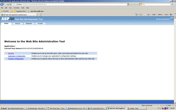Open the Page dropdown menu
176x110 pixels.
tap(154, 15)
